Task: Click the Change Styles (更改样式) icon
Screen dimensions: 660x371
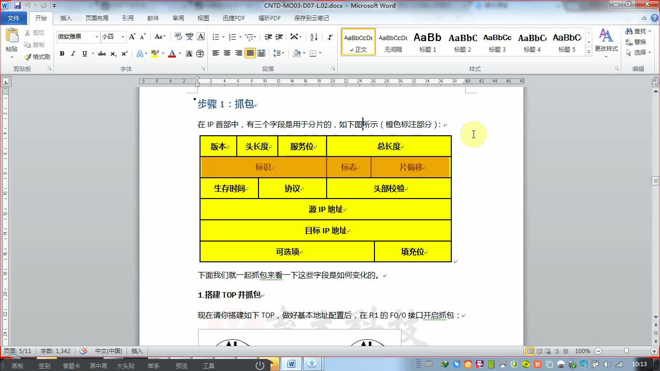Action: coord(606,36)
